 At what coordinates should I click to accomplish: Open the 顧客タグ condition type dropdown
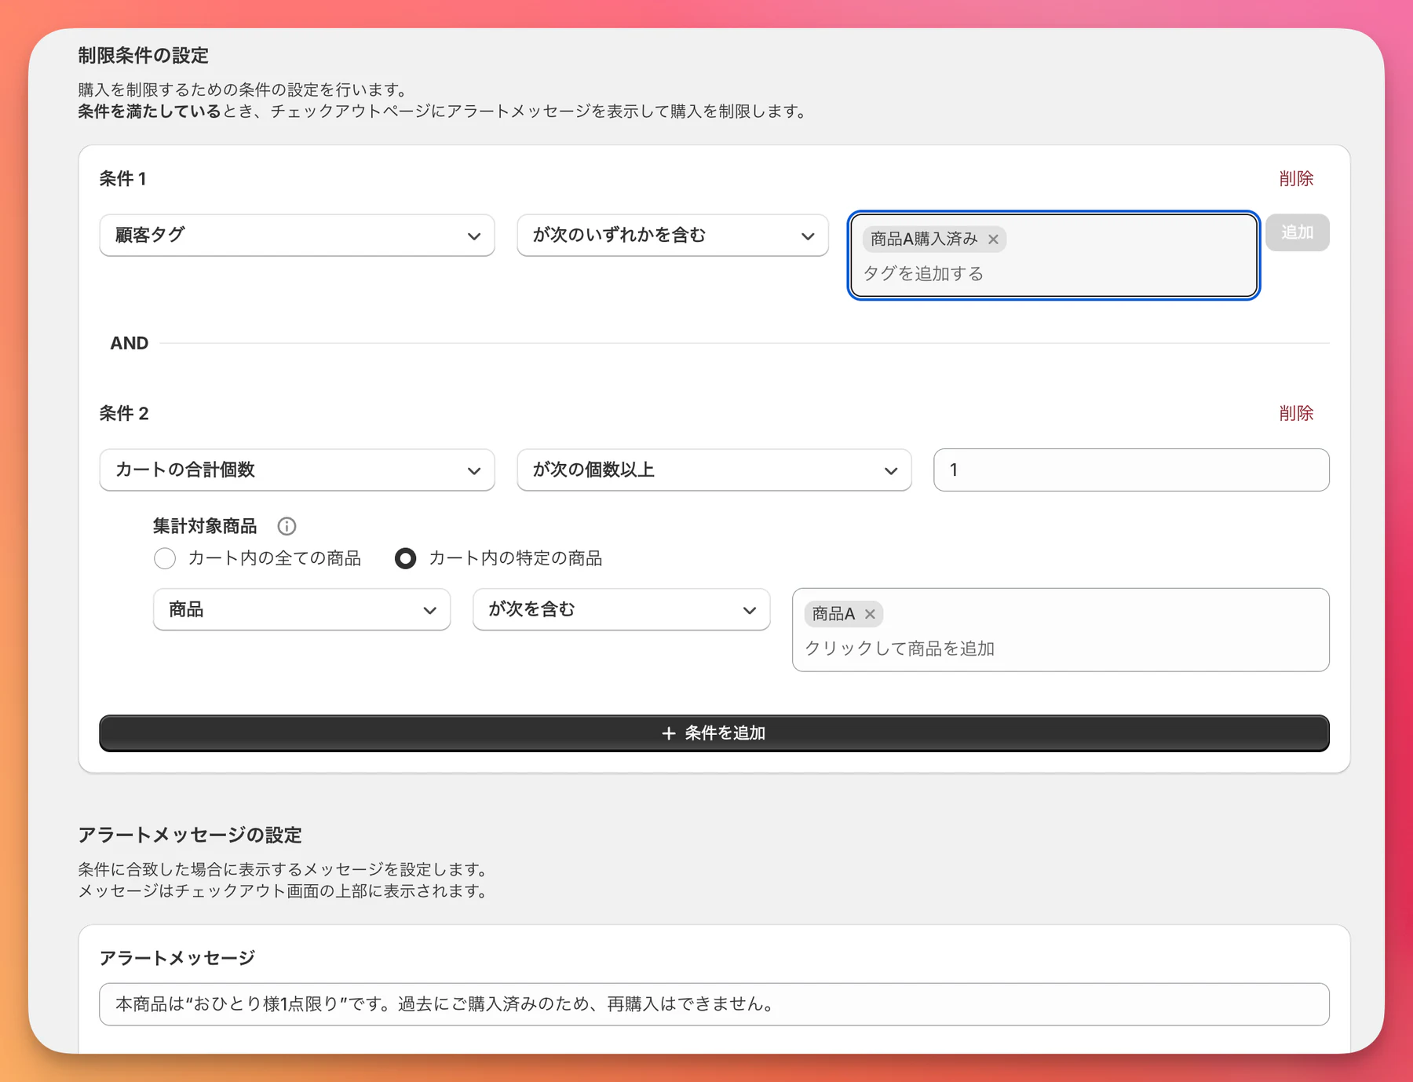297,236
